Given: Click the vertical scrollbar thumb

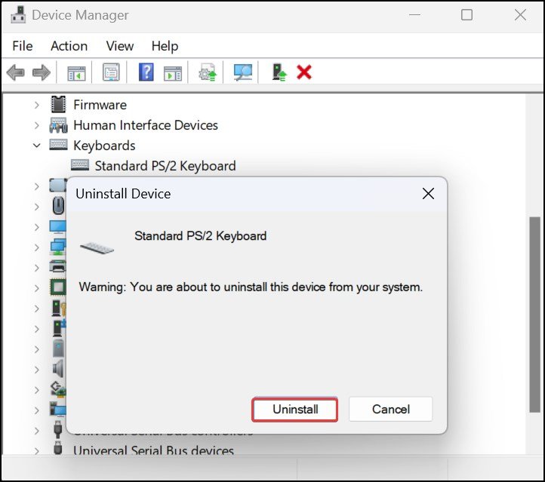Looking at the screenshot, I should click(x=534, y=315).
